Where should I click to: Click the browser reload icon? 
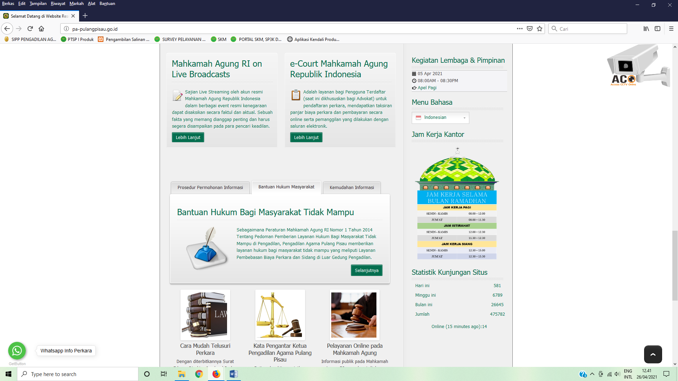(30, 29)
